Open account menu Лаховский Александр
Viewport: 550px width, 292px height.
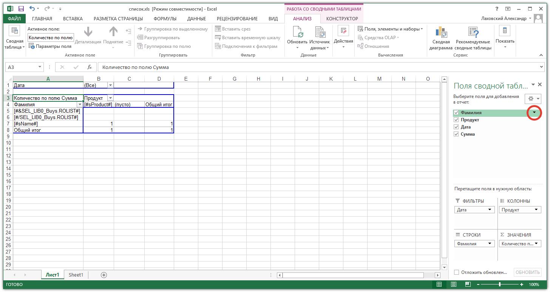click(506, 18)
